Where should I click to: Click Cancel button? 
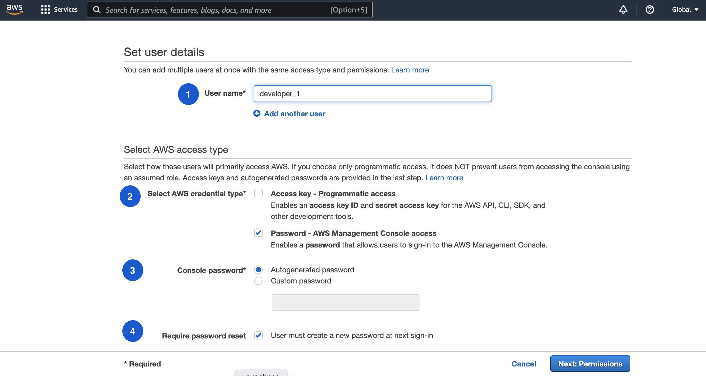524,364
